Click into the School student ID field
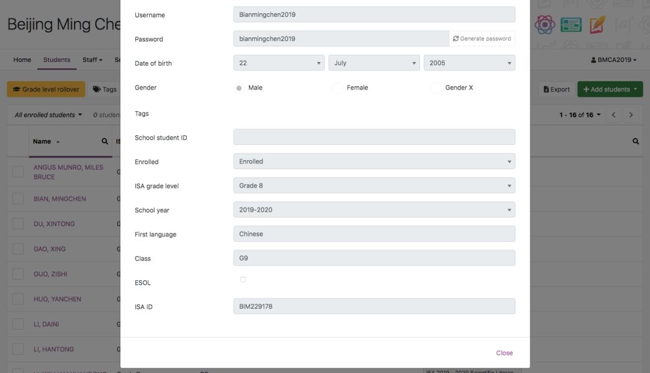 pyautogui.click(x=374, y=137)
